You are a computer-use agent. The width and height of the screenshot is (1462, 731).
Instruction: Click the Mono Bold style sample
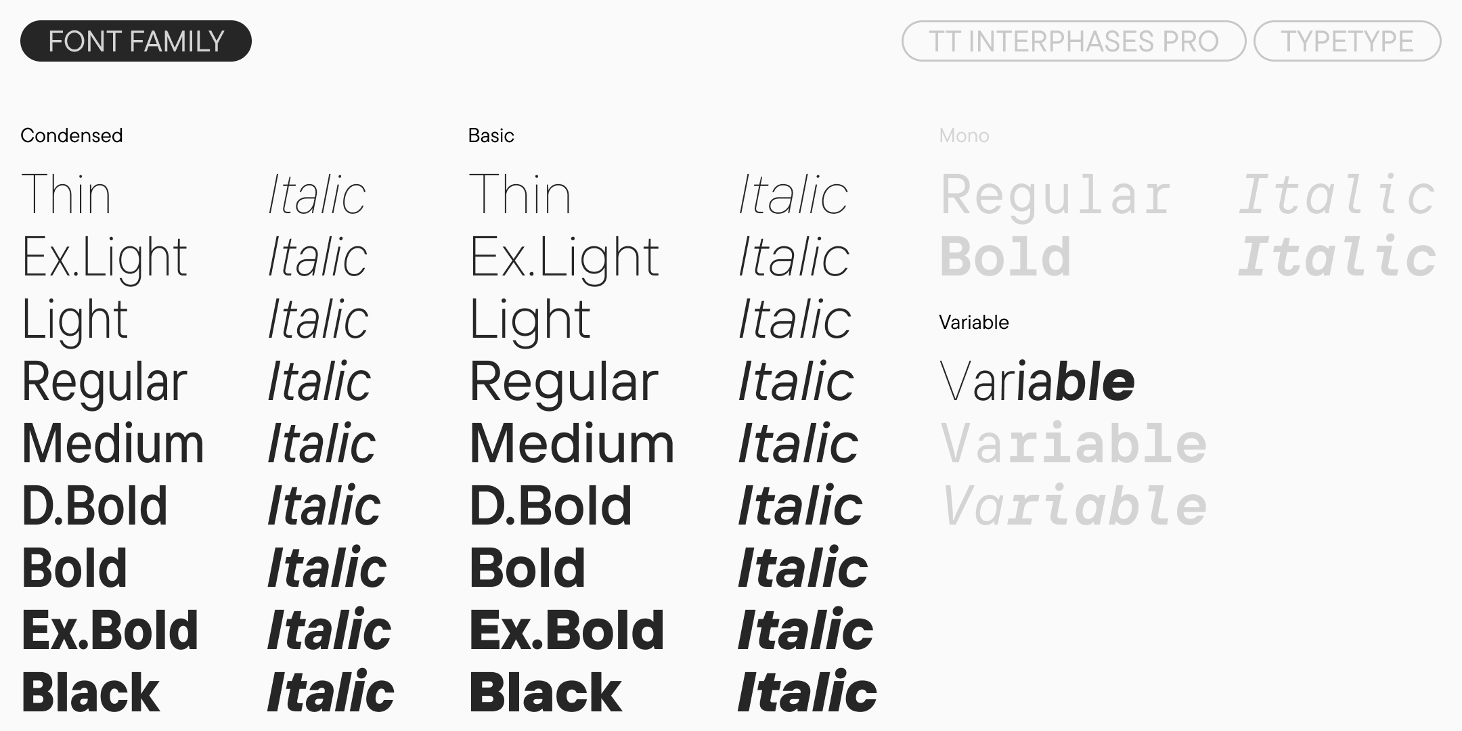point(1006,257)
